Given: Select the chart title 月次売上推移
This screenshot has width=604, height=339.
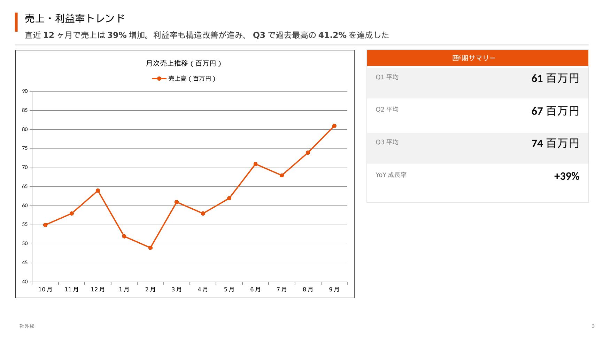Looking at the screenshot, I should pyautogui.click(x=184, y=63).
